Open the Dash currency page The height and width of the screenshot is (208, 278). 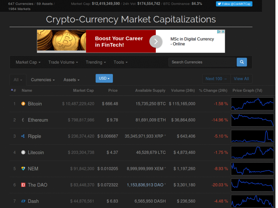pyautogui.click(x=33, y=201)
